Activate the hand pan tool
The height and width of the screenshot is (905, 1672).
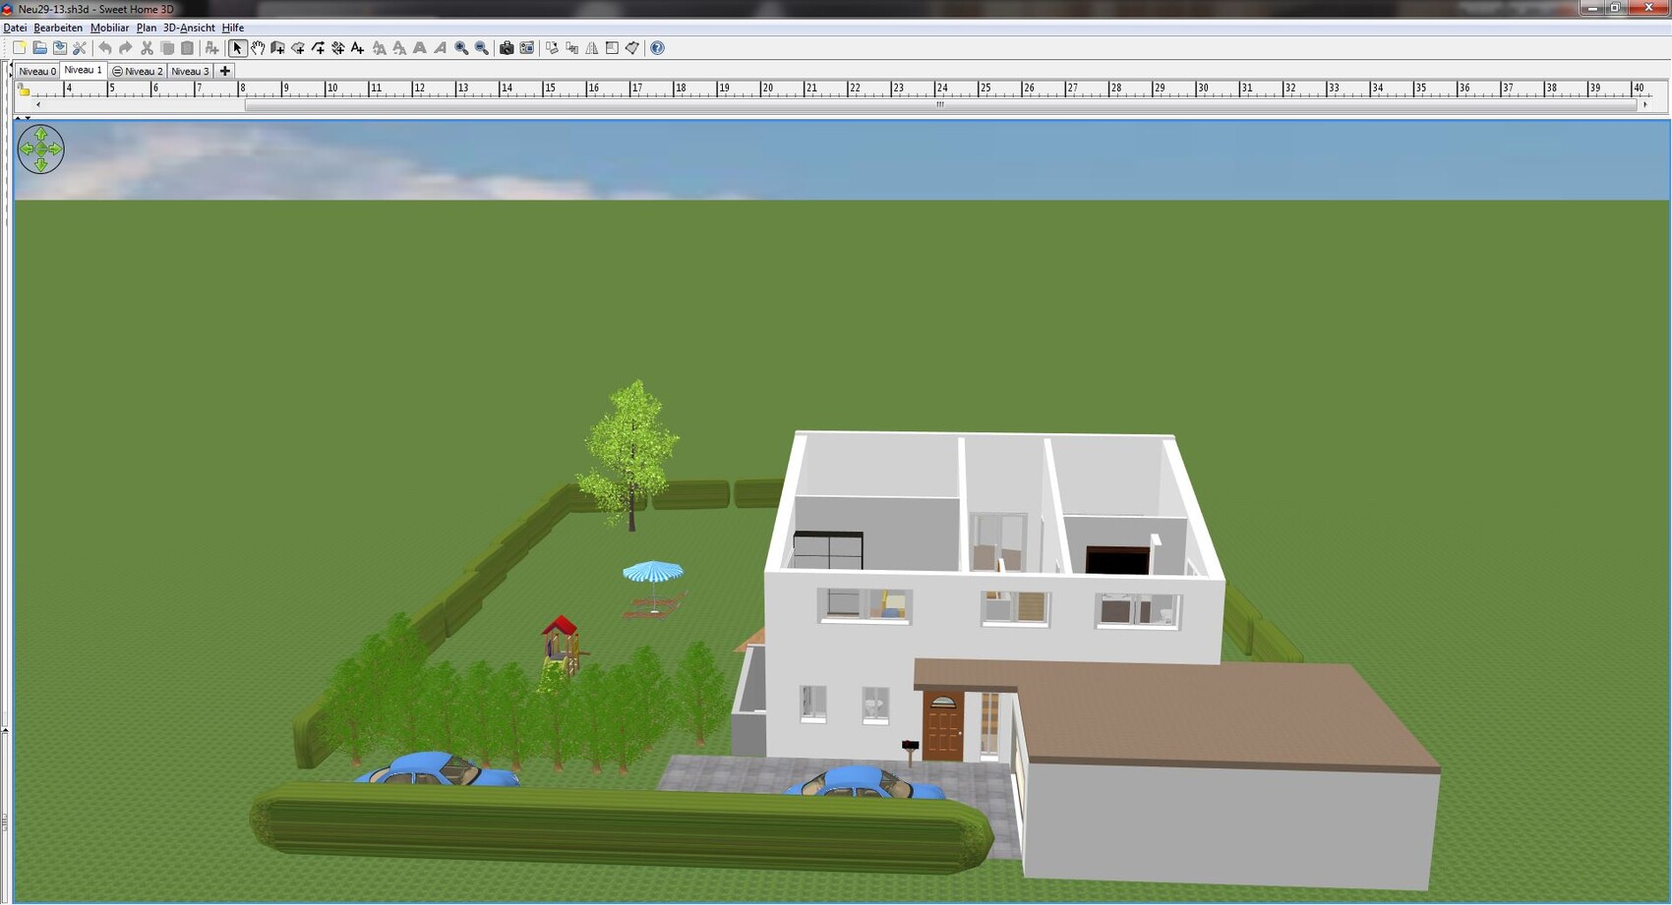(258, 48)
